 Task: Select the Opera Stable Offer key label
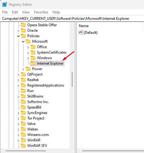[x=42, y=25]
